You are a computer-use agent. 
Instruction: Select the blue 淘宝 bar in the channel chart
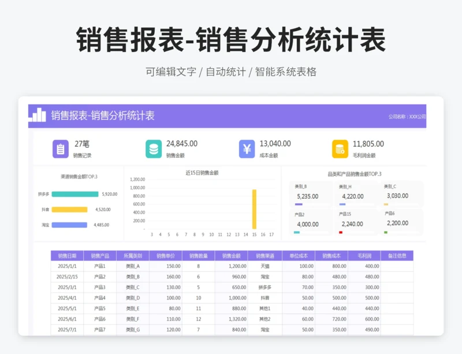(69, 225)
